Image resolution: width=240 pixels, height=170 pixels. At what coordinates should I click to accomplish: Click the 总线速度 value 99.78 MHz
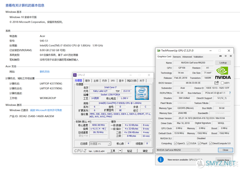pyautogui.click(x=98, y=132)
